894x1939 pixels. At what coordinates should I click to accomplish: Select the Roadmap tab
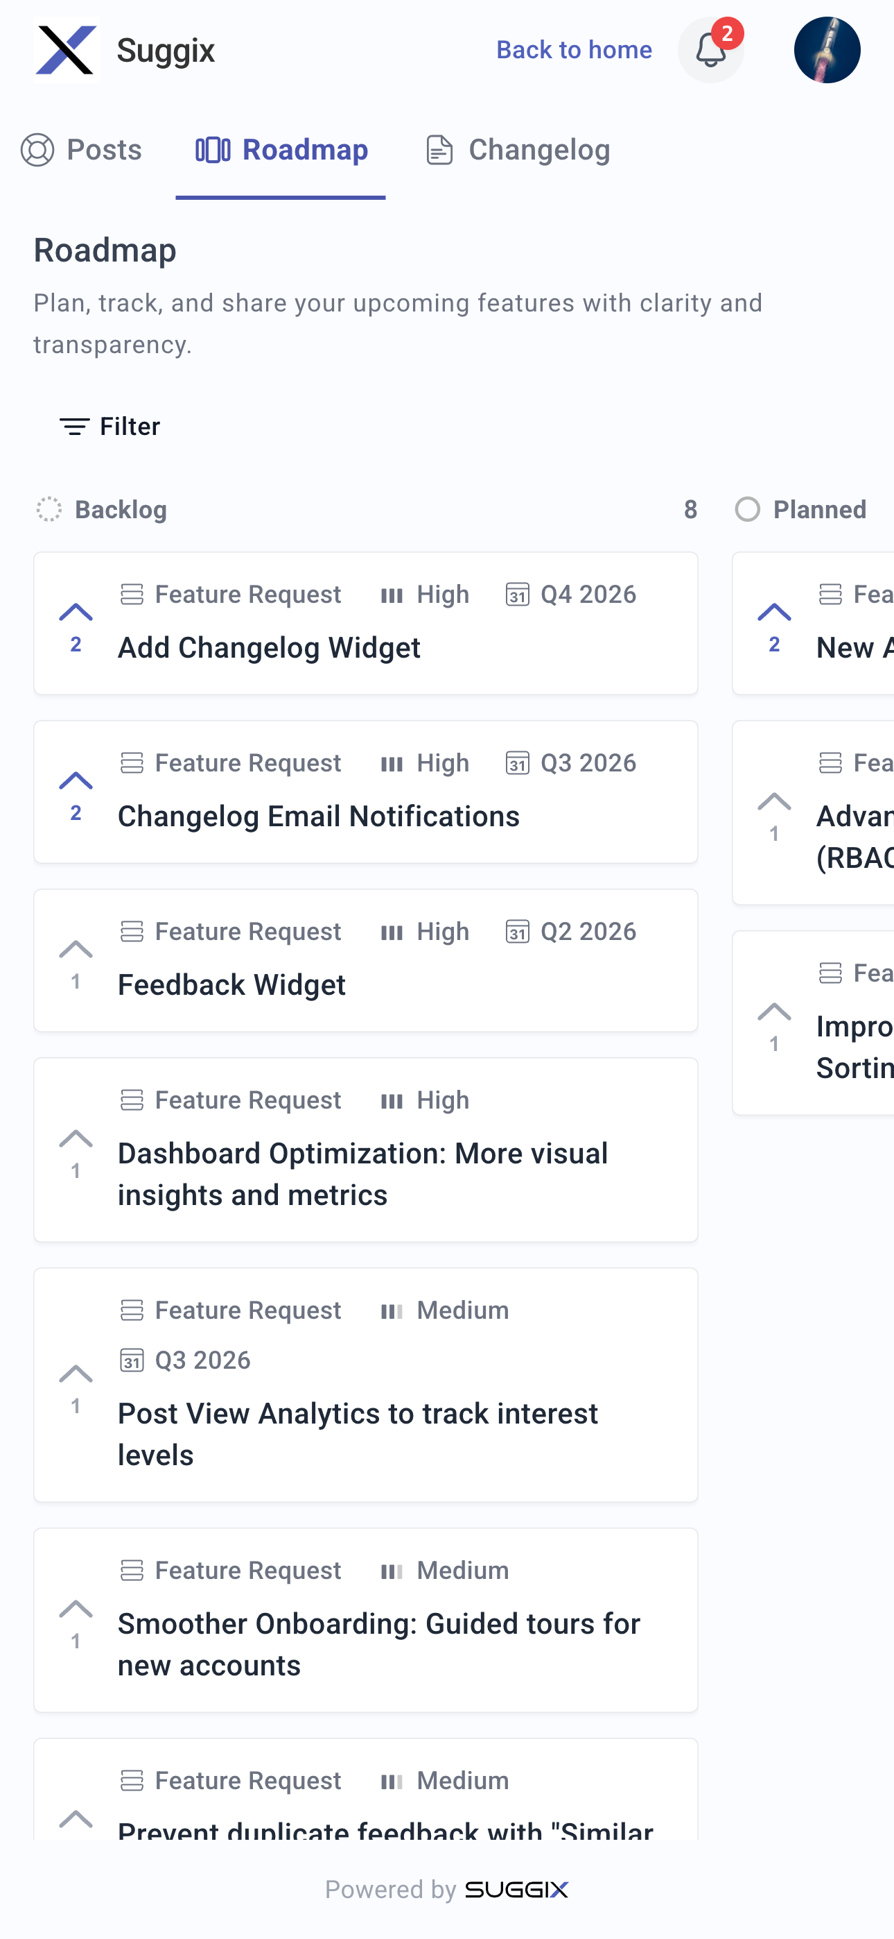281,150
